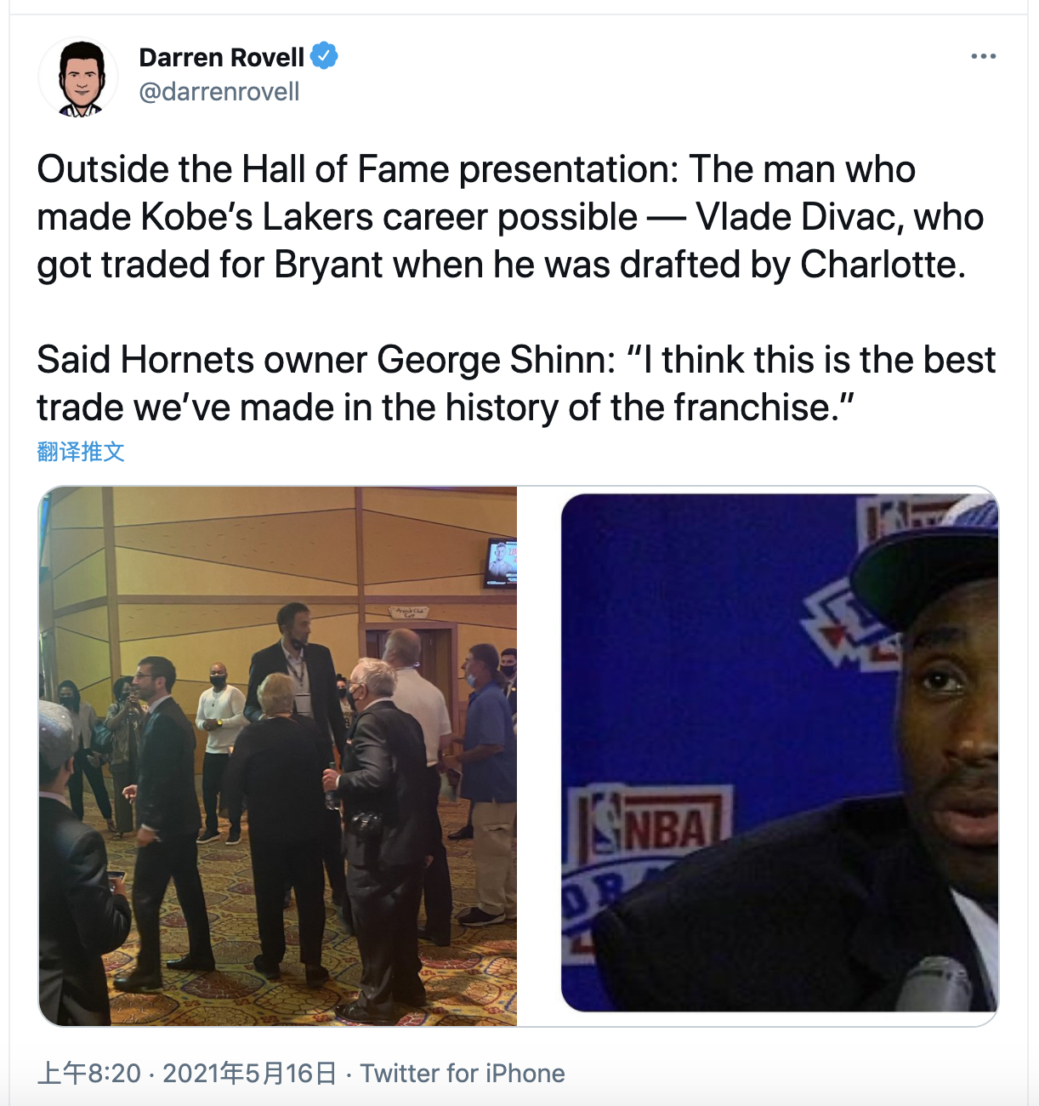Open the Darren Rovell display name
1039x1106 pixels.
(x=221, y=57)
